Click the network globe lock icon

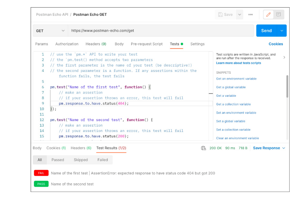pos(203,148)
